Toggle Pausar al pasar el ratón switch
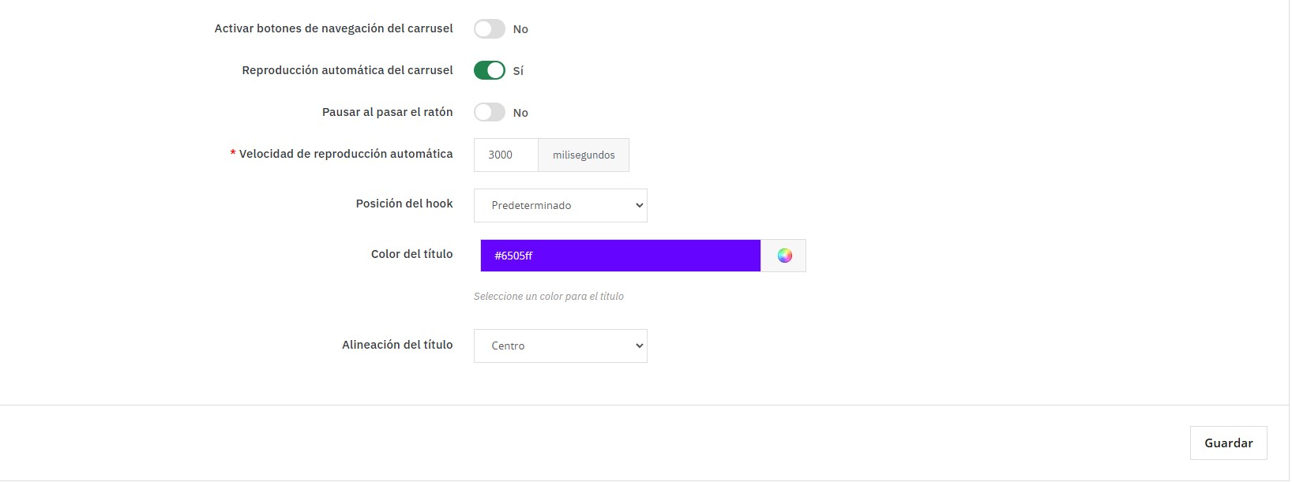Viewport: 1292px width, 482px height. click(490, 113)
